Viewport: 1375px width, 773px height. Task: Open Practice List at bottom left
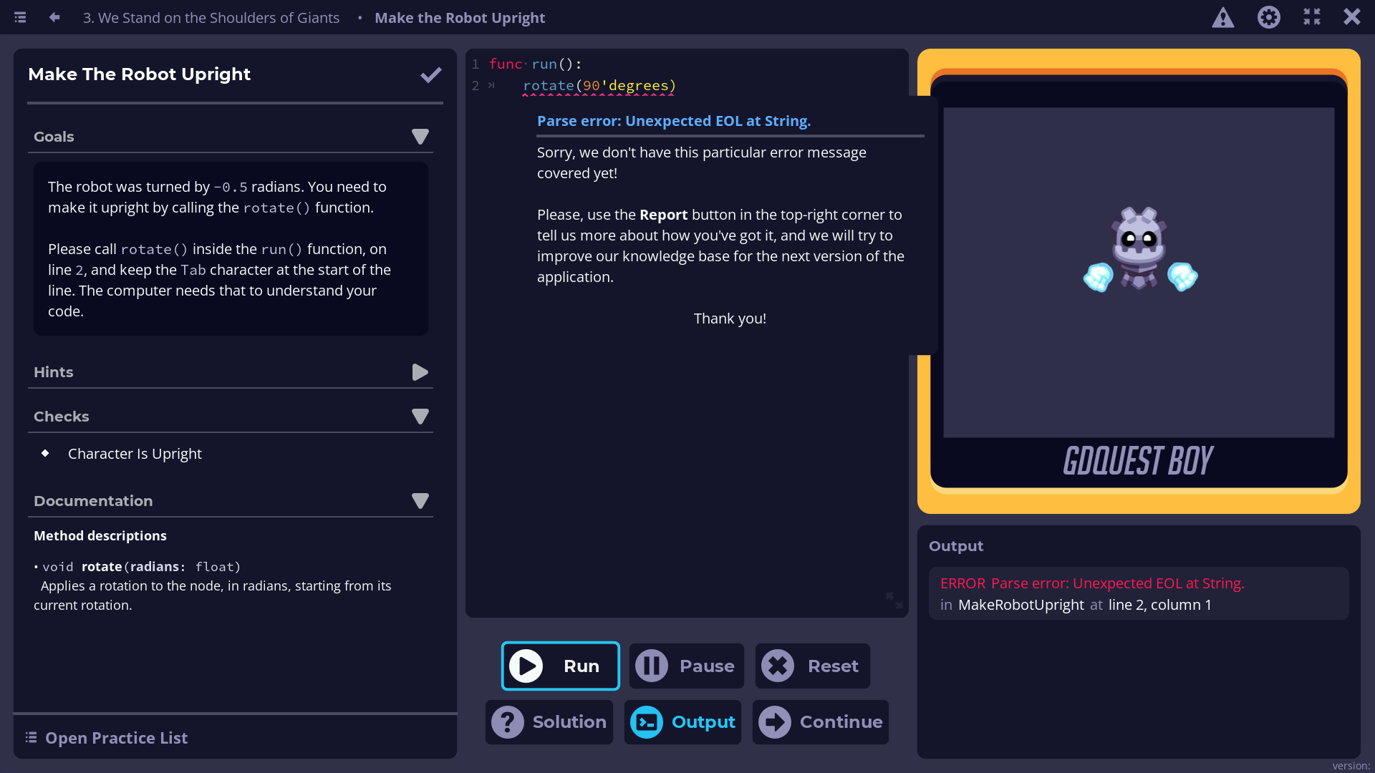click(x=107, y=738)
